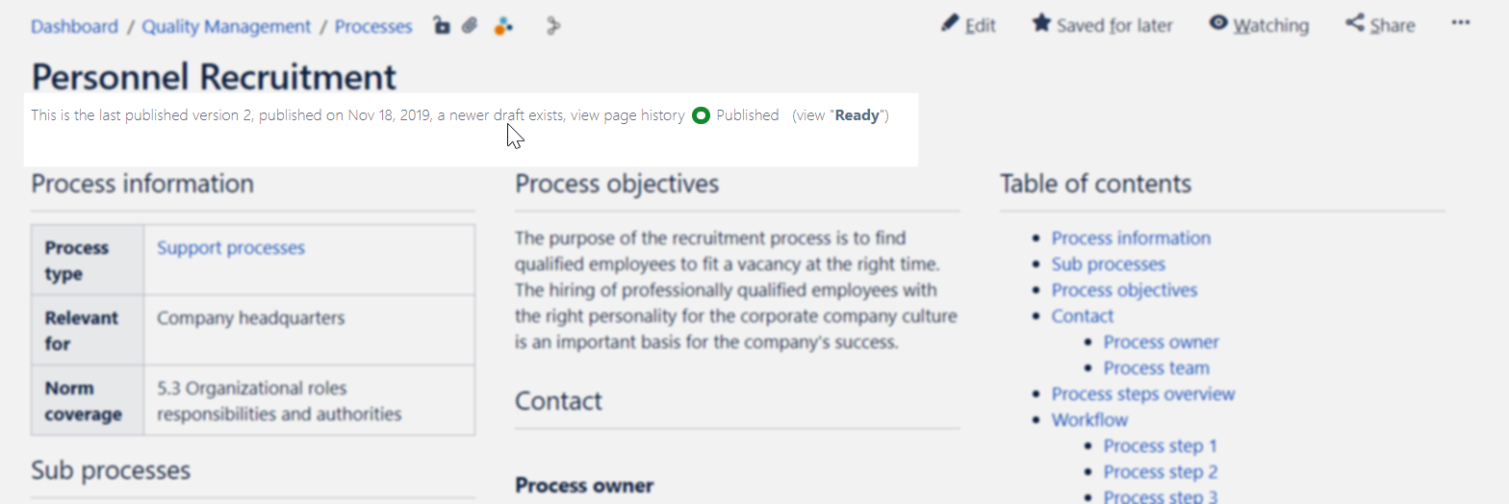Navigate to Processes in the breadcrumb
Image resolution: width=1509 pixels, height=504 pixels.
coord(373,26)
